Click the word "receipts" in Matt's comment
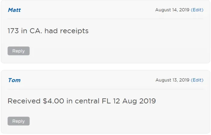 (x=74, y=31)
